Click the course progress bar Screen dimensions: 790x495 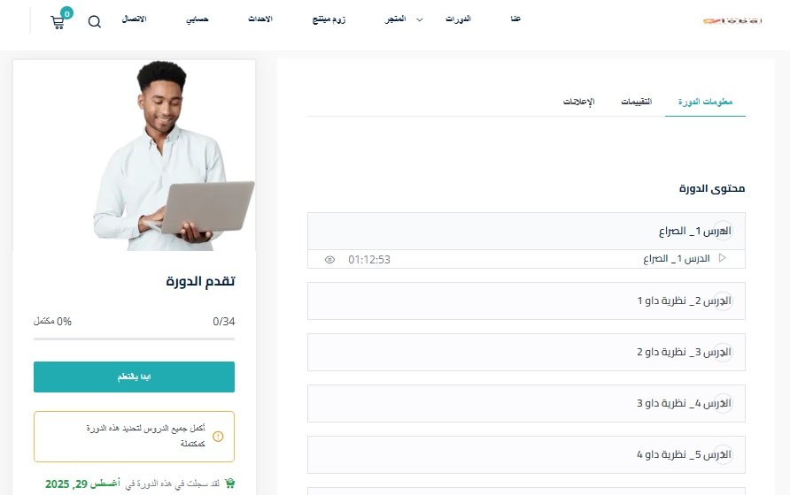pyautogui.click(x=134, y=339)
